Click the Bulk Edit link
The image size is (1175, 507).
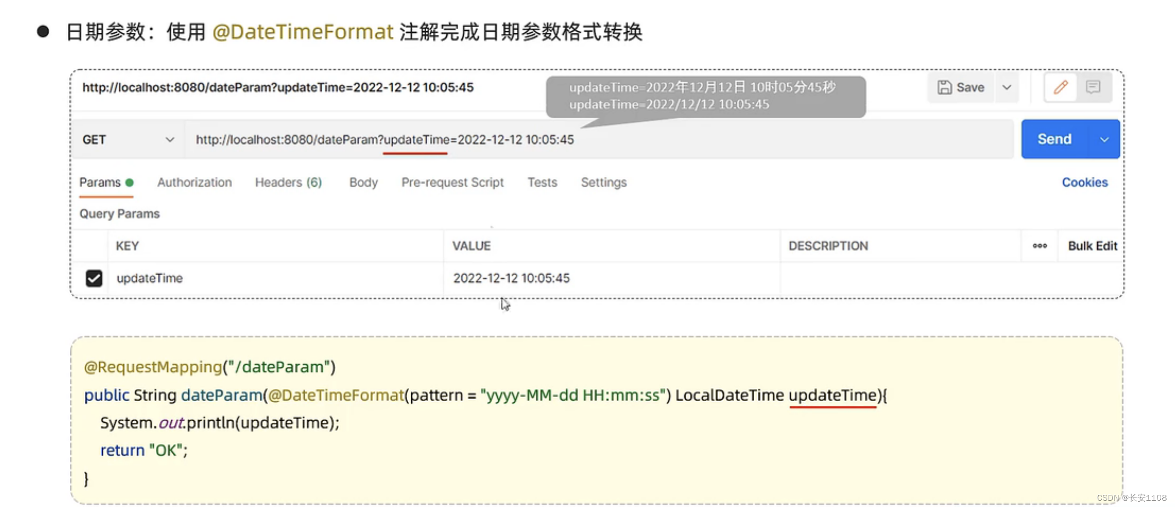coord(1092,246)
